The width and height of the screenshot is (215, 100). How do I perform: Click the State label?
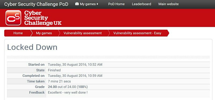click(40, 70)
